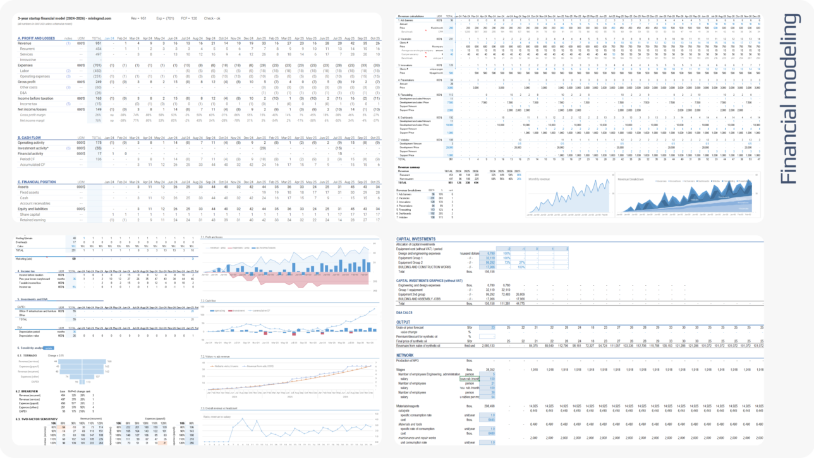The width and height of the screenshot is (814, 458).
Task: Click the C. FINANCIAL POSITION section header
Action: coord(41,182)
